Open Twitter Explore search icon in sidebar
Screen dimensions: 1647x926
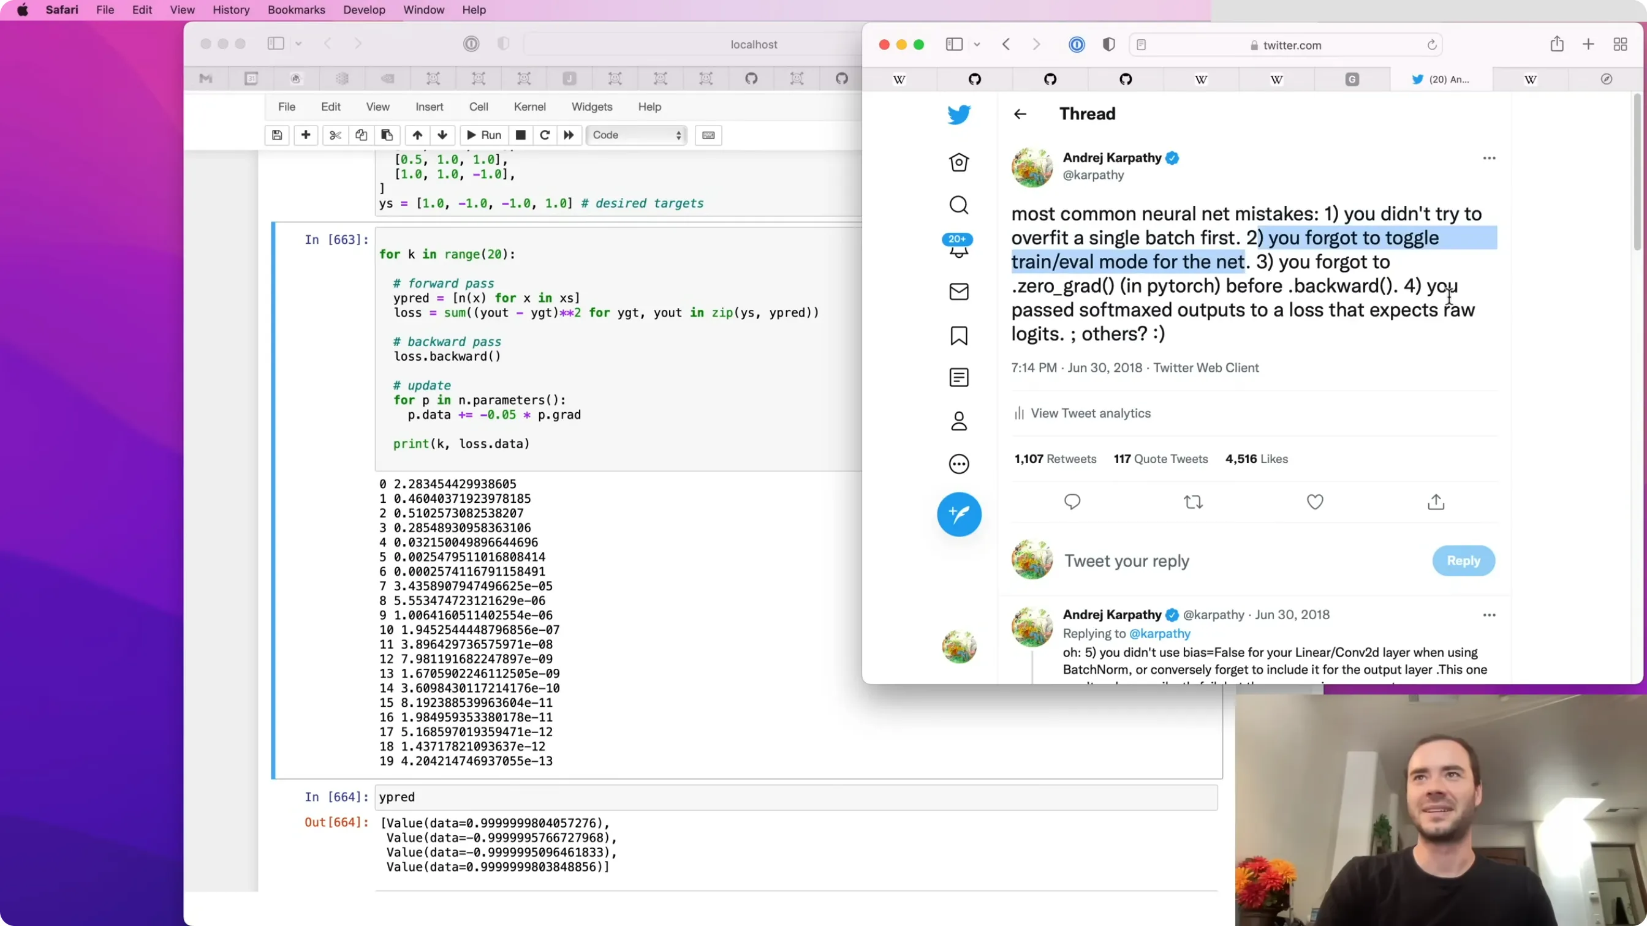(x=958, y=205)
